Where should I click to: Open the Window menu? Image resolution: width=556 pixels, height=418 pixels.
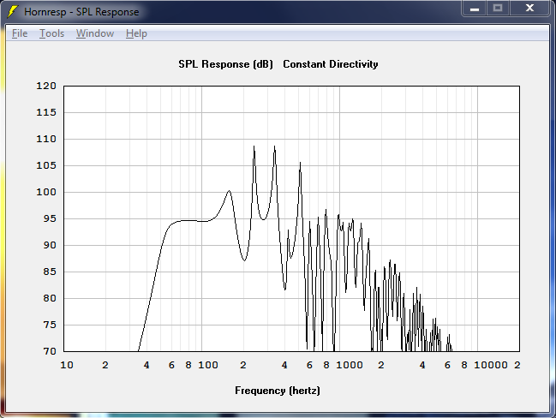(95, 33)
